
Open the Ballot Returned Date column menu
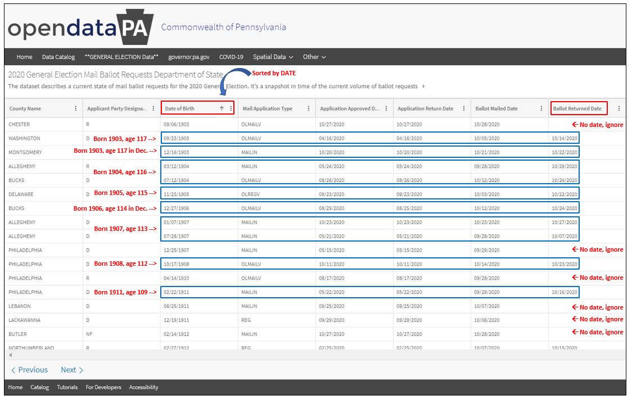point(620,109)
